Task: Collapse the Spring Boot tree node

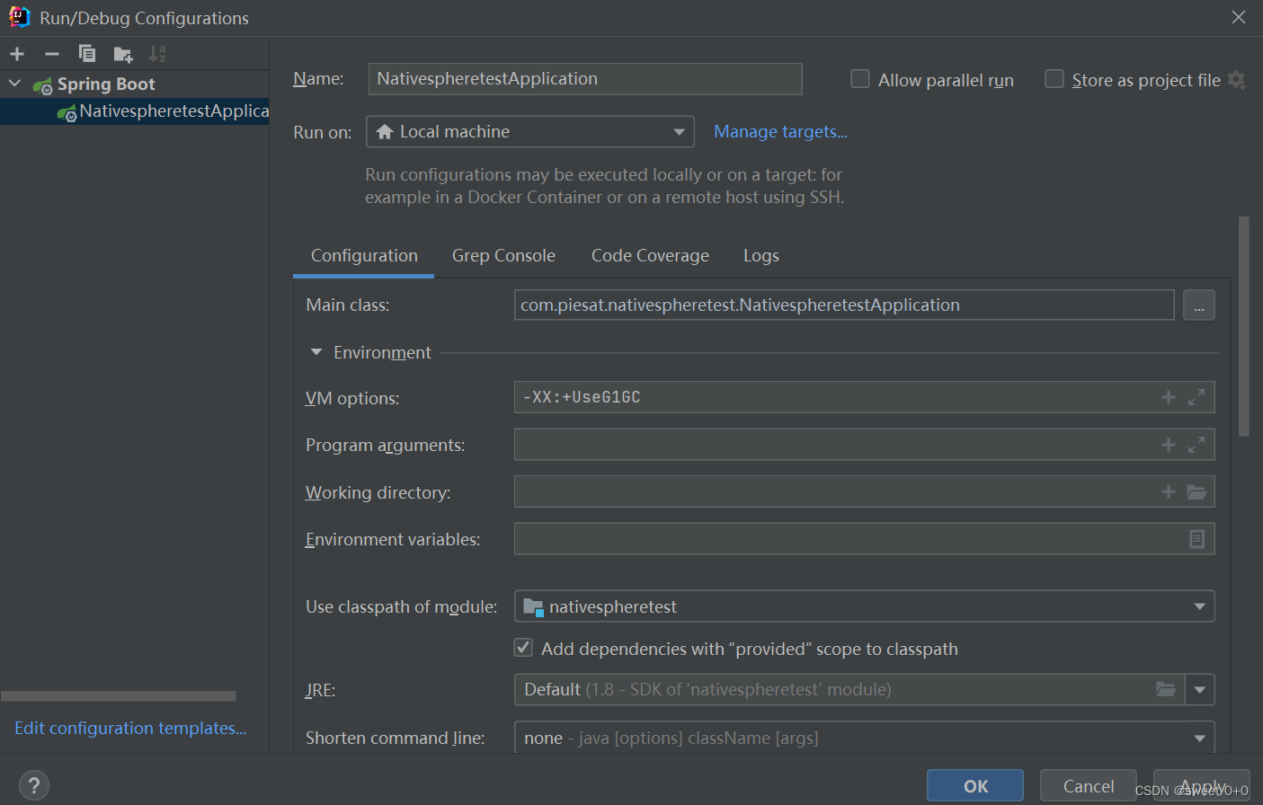Action: pyautogui.click(x=15, y=84)
